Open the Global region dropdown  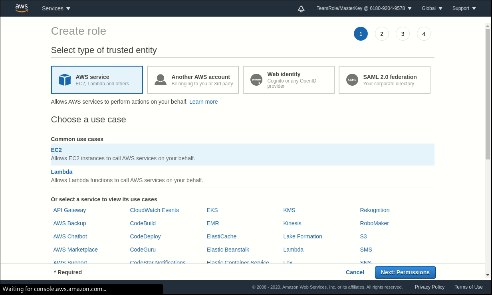[x=432, y=8]
